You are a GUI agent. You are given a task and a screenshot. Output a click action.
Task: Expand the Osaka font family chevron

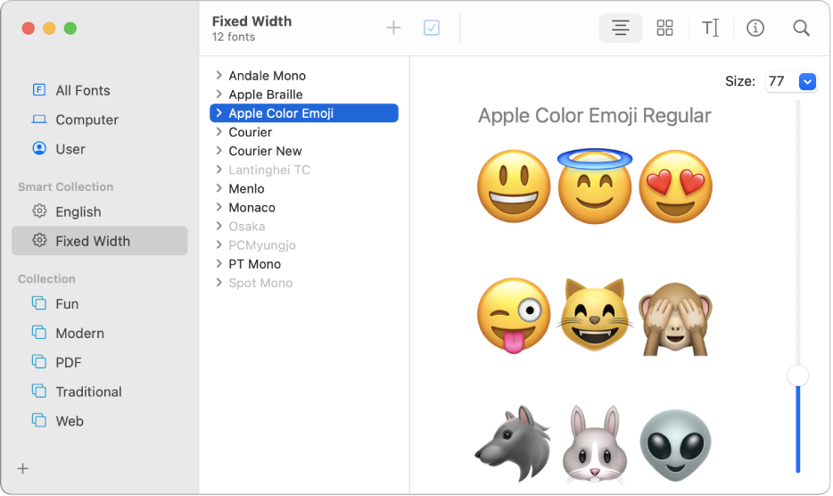click(219, 226)
